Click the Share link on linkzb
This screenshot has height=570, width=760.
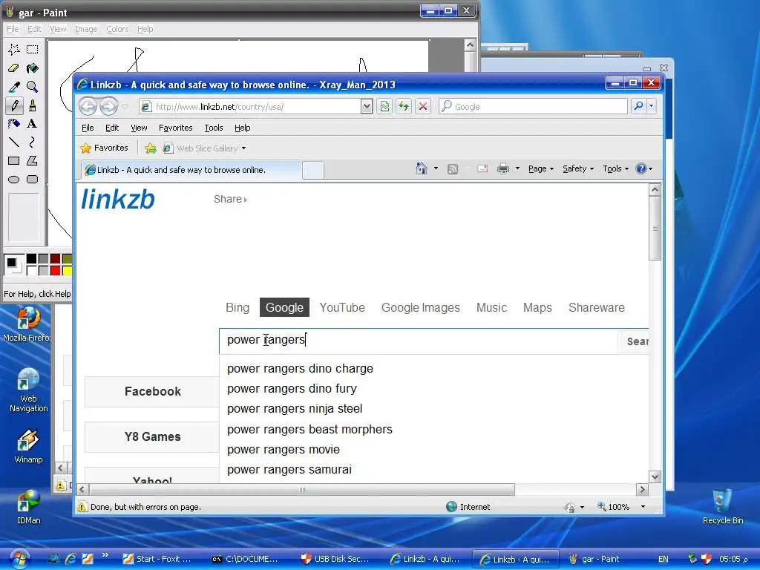pyautogui.click(x=230, y=199)
